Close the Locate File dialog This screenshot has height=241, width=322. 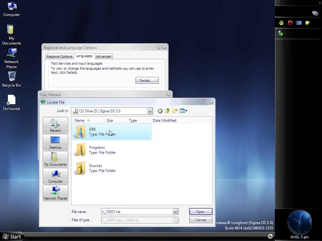(211, 102)
